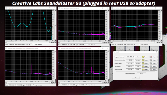Click the vertical scrollbar down arrow in Noise spectrum window
Viewport: 167px width, 95px height.
coord(109,39)
